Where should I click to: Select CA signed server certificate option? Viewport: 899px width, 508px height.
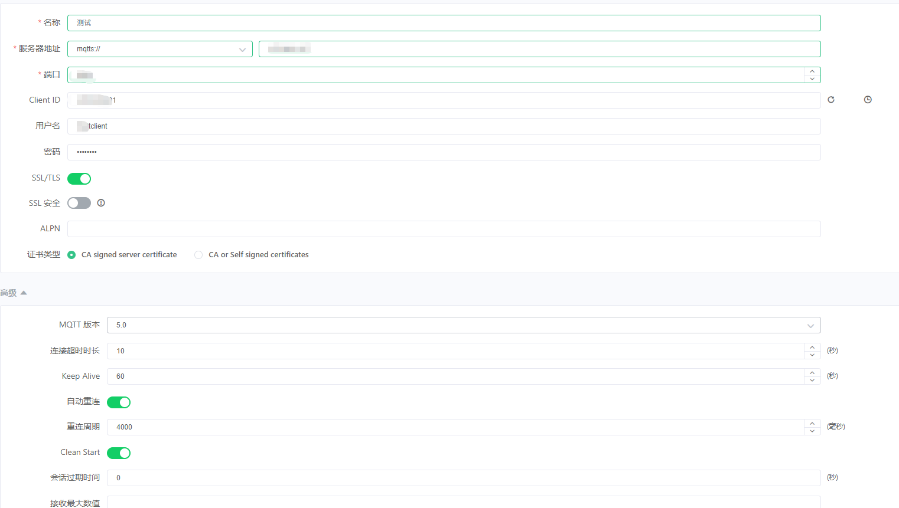pos(71,255)
